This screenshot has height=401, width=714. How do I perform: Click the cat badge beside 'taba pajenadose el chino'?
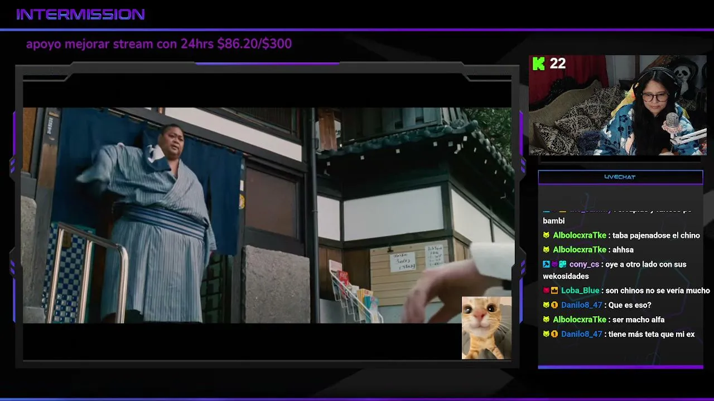546,236
